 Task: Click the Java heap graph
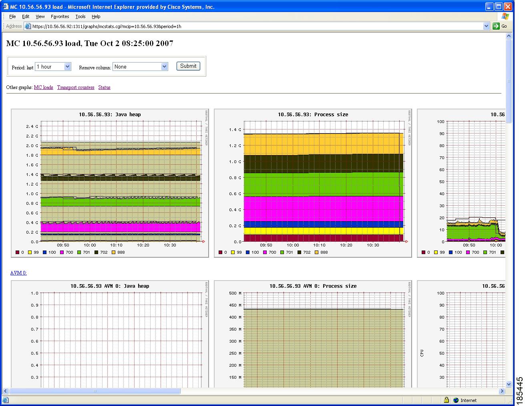click(x=110, y=183)
